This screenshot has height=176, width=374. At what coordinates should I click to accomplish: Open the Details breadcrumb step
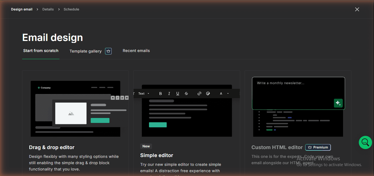coord(48,9)
